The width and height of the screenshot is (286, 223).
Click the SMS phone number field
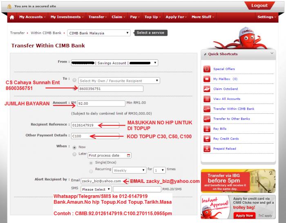137,189
